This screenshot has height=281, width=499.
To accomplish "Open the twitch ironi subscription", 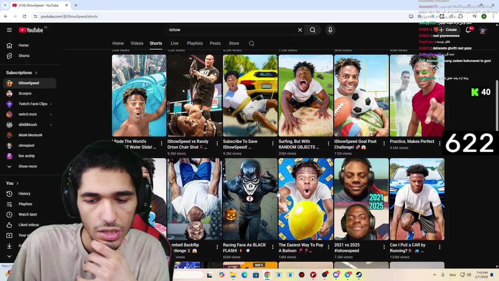I will (29, 114).
